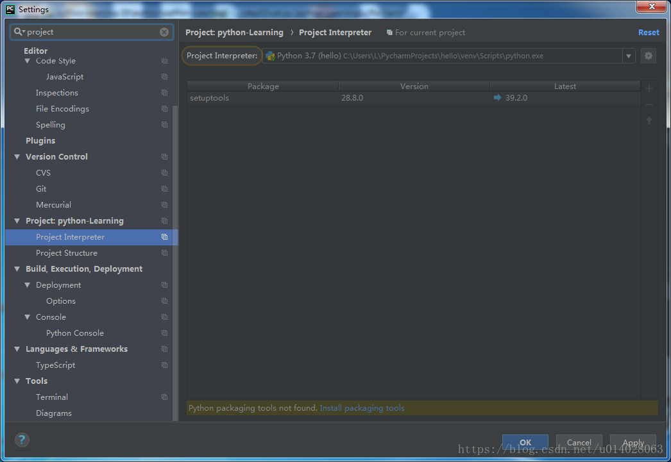Click the uninstall package minus icon
Screen dimensions: 671x462
point(649,104)
